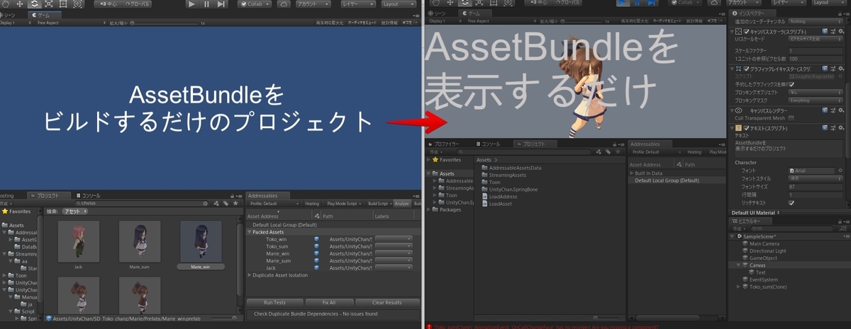Toggle 再生時に最大化 in left Game view

click(330, 23)
